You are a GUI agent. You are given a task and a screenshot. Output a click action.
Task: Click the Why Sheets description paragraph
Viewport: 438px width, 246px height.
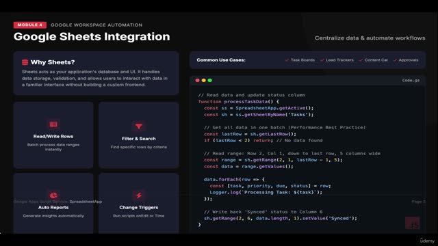(x=95, y=78)
